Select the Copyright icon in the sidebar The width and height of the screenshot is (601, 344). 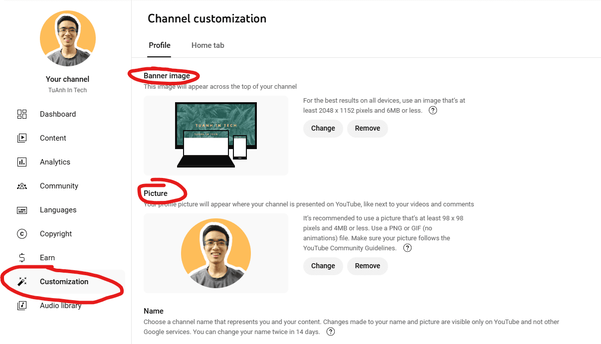(x=22, y=233)
